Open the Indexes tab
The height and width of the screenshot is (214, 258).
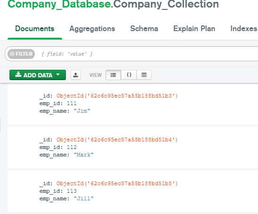(244, 29)
